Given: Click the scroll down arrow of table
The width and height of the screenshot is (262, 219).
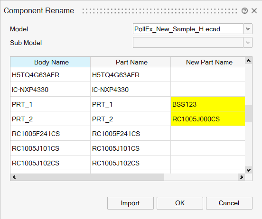Looking at the screenshot, I should click(x=249, y=170).
